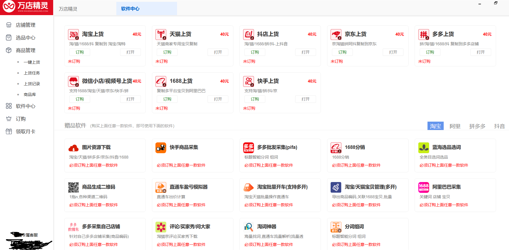Click 订购 button for 抖店上货

point(255,52)
